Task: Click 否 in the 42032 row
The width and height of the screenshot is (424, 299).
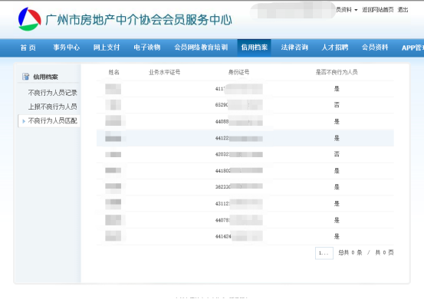Action: tap(337, 154)
